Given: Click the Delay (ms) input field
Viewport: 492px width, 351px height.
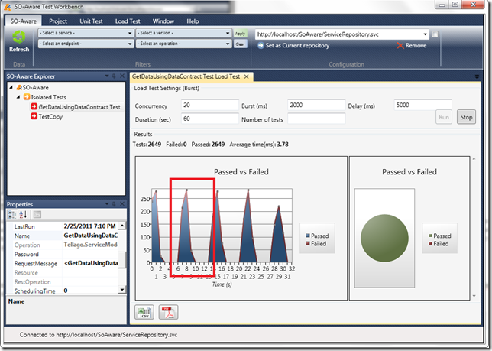Looking at the screenshot, I should [422, 106].
